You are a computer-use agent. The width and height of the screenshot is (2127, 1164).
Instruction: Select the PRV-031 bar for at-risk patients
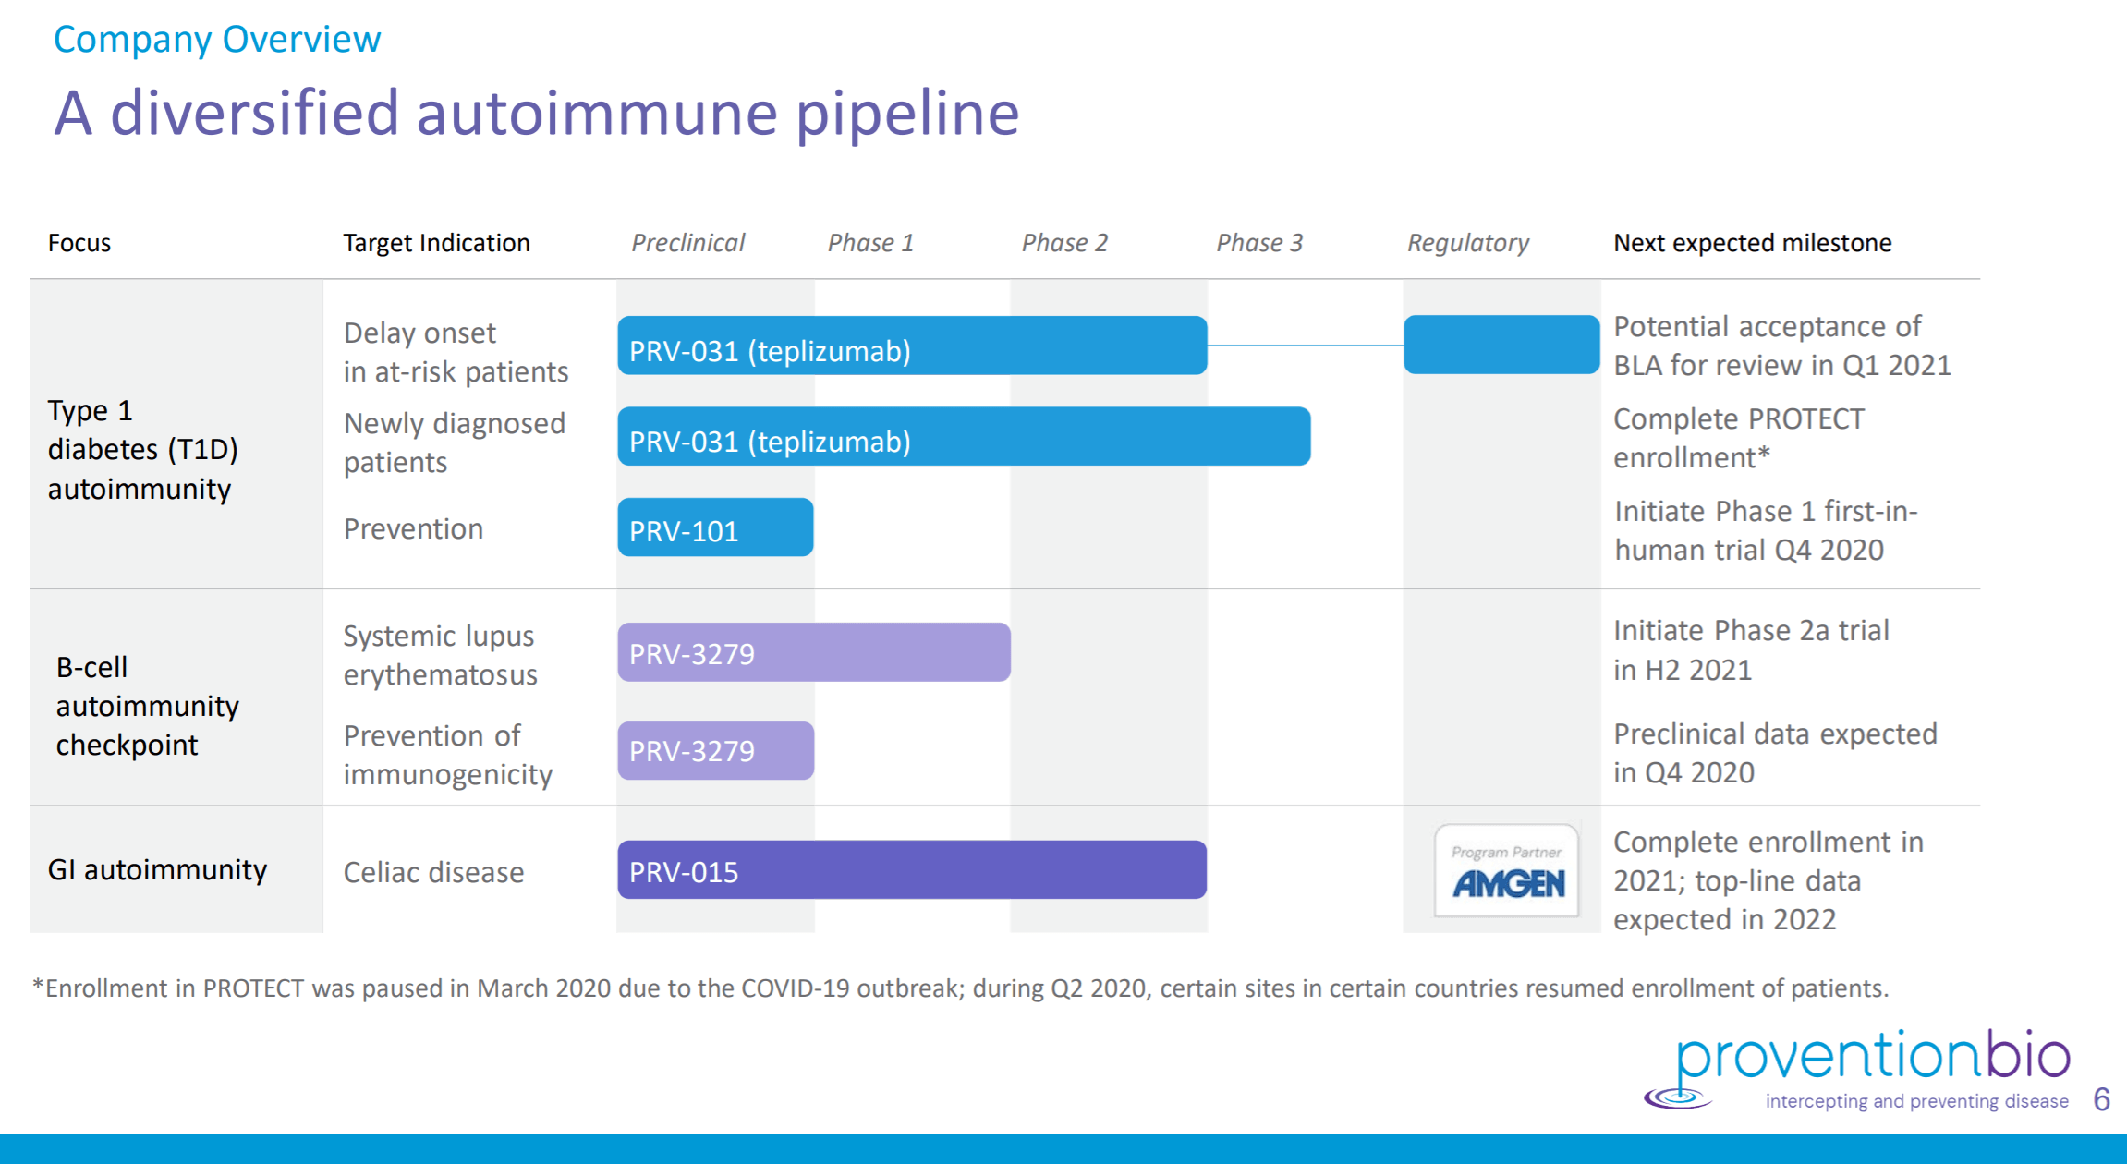(912, 346)
